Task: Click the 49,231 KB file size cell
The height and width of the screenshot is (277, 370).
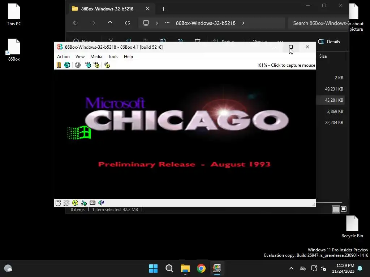Action: coord(334,89)
